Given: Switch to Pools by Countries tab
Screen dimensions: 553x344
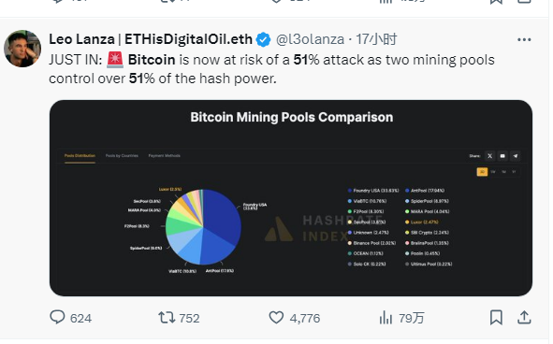Looking at the screenshot, I should point(122,156).
